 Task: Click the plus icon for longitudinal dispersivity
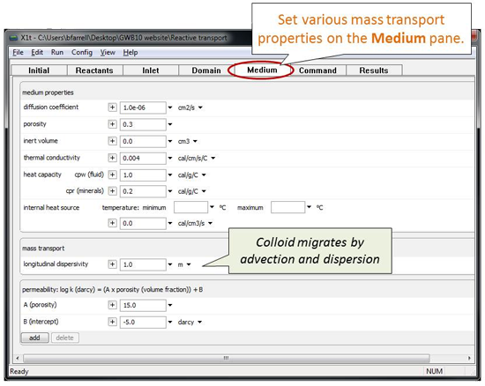coord(112,264)
